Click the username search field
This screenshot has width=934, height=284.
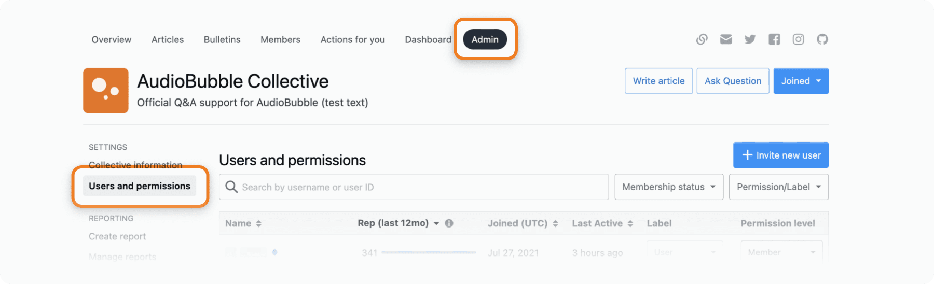point(414,187)
